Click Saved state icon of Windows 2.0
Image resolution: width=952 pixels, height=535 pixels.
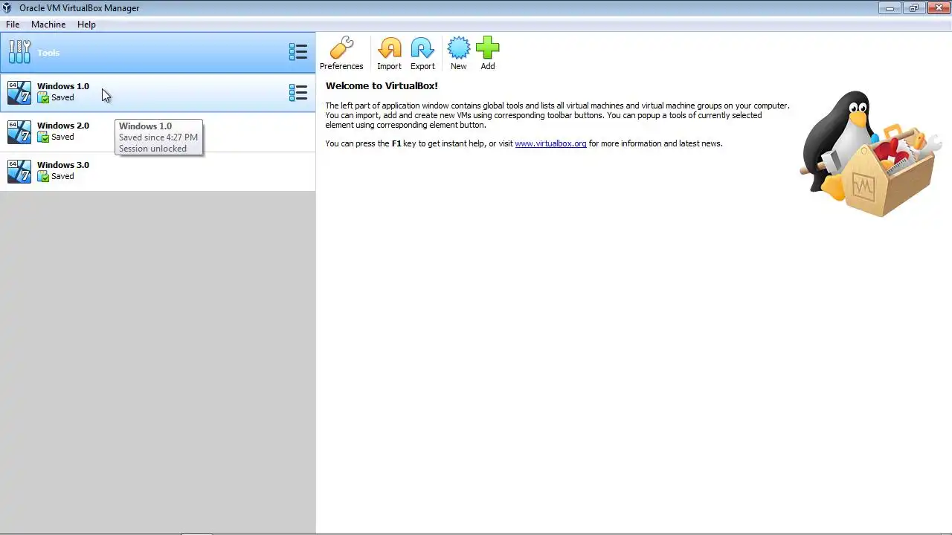click(x=43, y=137)
